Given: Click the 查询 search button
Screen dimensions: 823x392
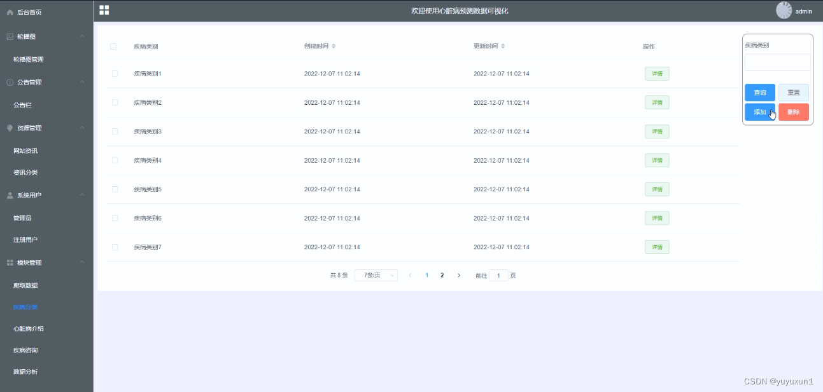Looking at the screenshot, I should [x=760, y=92].
